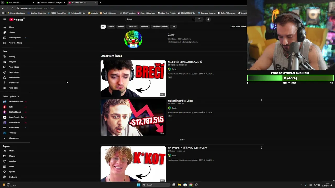The image size is (335, 188).
Task: Open the -$12,787,515 video thumbnail
Action: click(133, 117)
